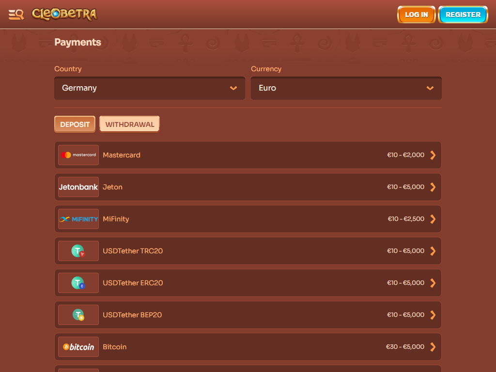496x372 pixels.
Task: Click the Bitcoin logo icon
Action: pos(78,347)
